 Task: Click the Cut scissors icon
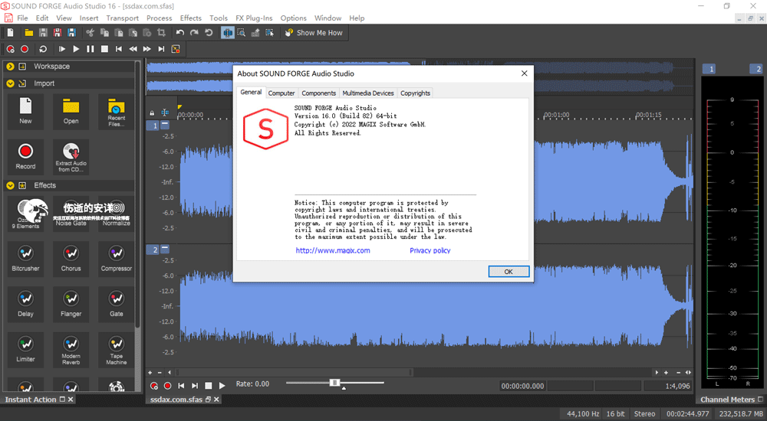[x=90, y=33]
